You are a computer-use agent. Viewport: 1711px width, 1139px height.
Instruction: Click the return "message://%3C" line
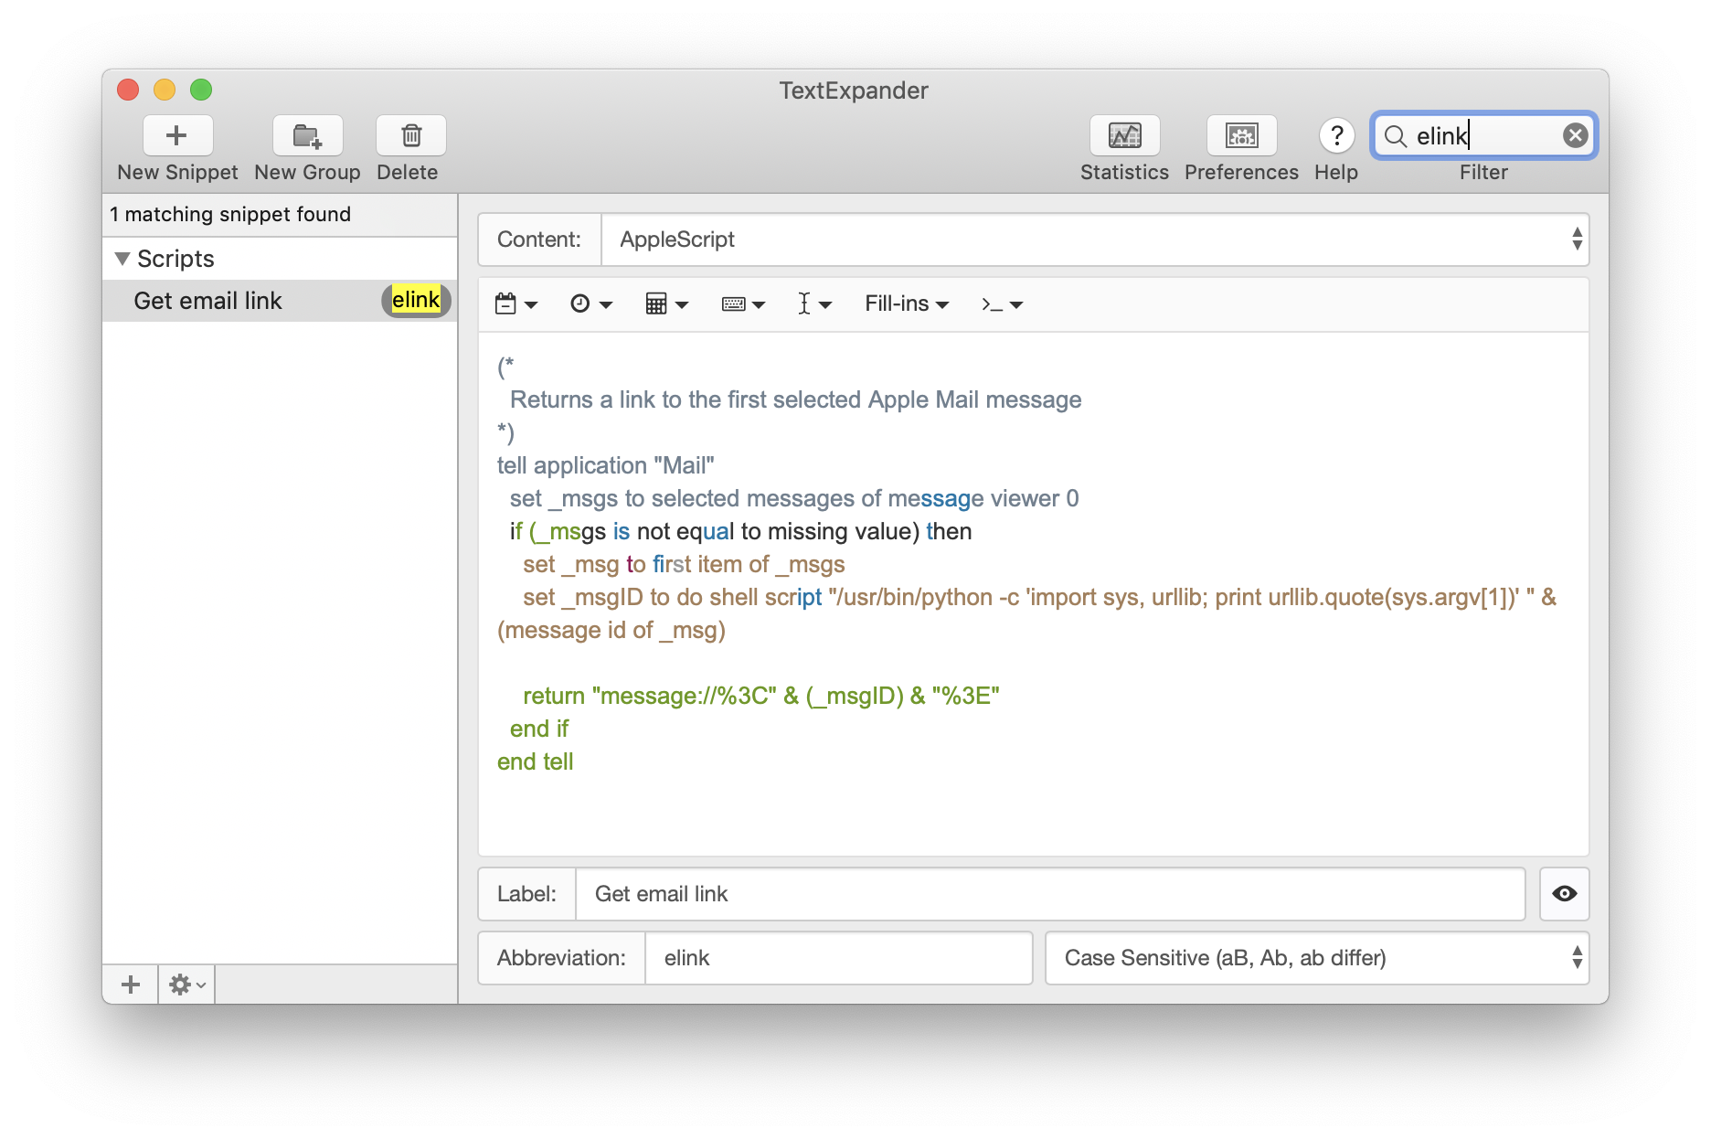(x=760, y=696)
